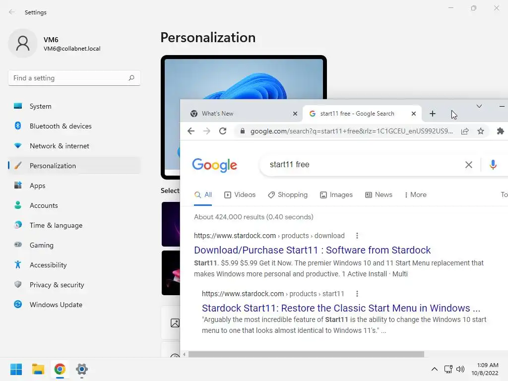The image size is (508, 381).
Task: Close the What's New tab
Action: tap(295, 114)
